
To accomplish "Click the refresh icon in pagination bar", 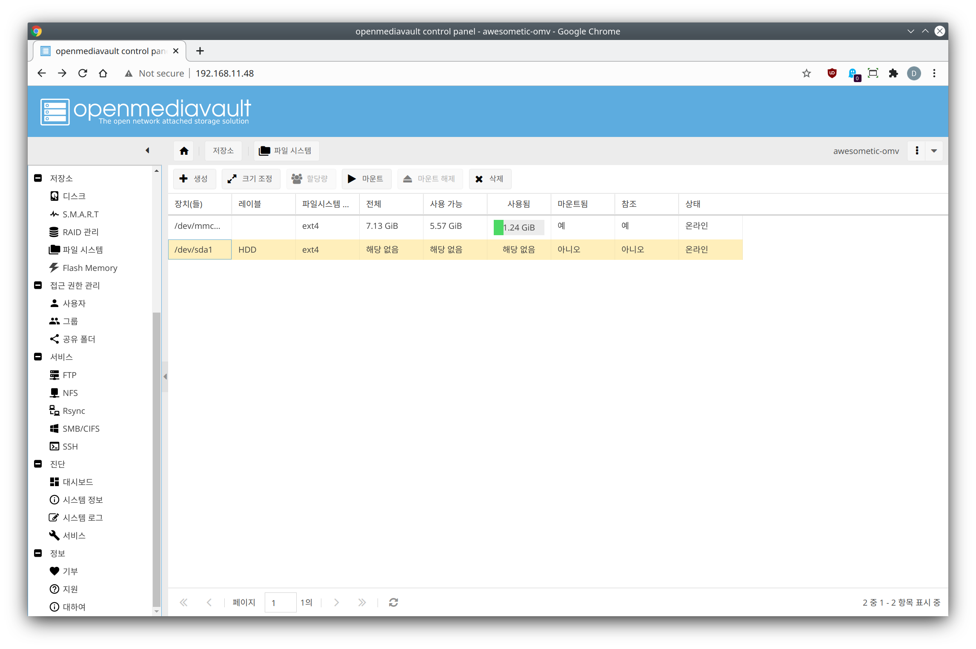I will (x=393, y=603).
